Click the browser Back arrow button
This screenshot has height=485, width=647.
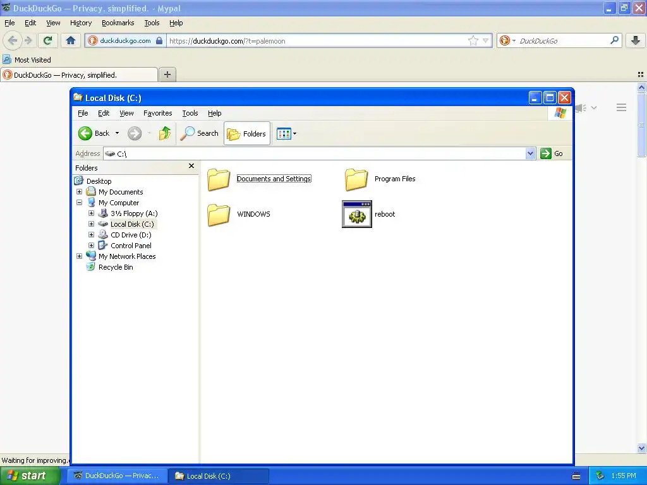pos(12,40)
